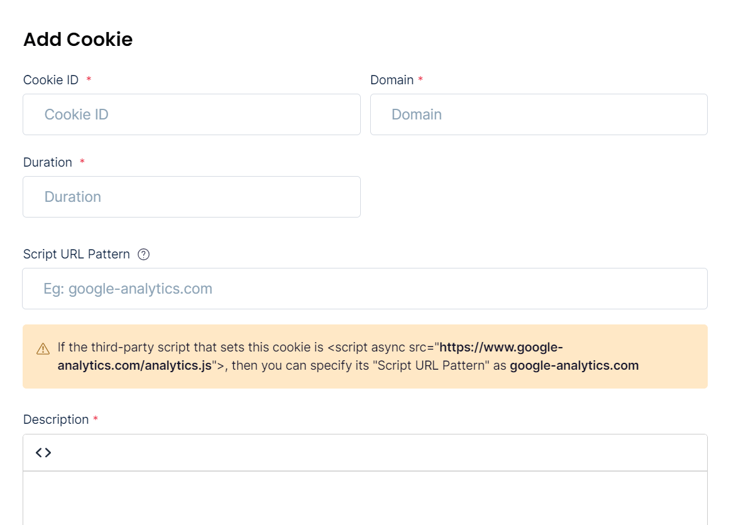Click the Duration field label
731x525 pixels.
(x=48, y=162)
